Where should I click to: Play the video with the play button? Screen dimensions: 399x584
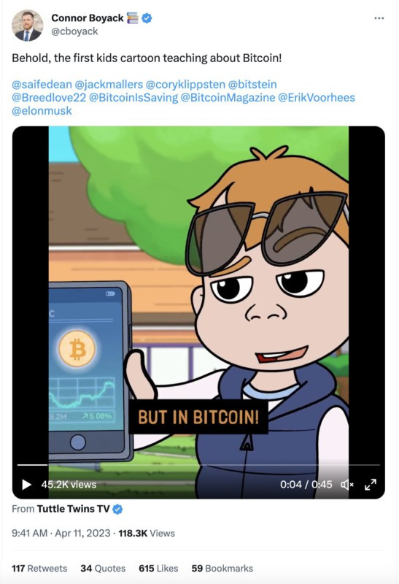click(x=26, y=485)
